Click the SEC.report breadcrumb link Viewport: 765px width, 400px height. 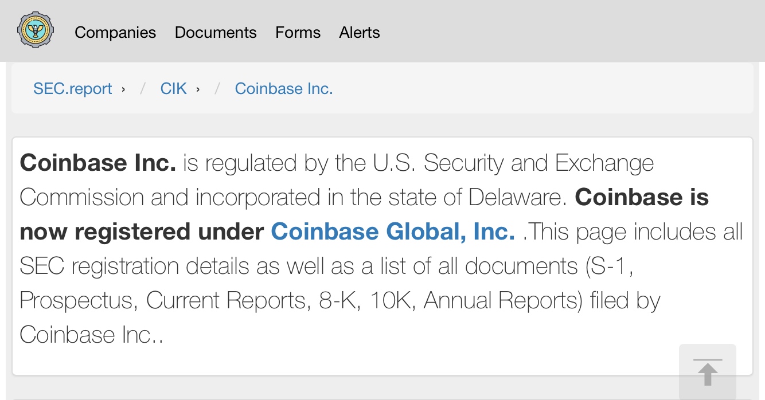click(x=73, y=89)
